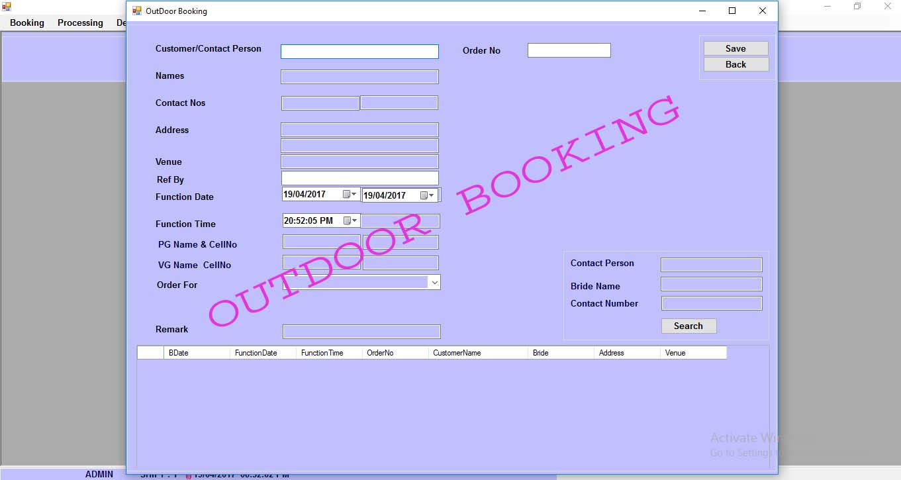Open calendar of first Function Date picker
901x480 pixels.
click(x=350, y=194)
